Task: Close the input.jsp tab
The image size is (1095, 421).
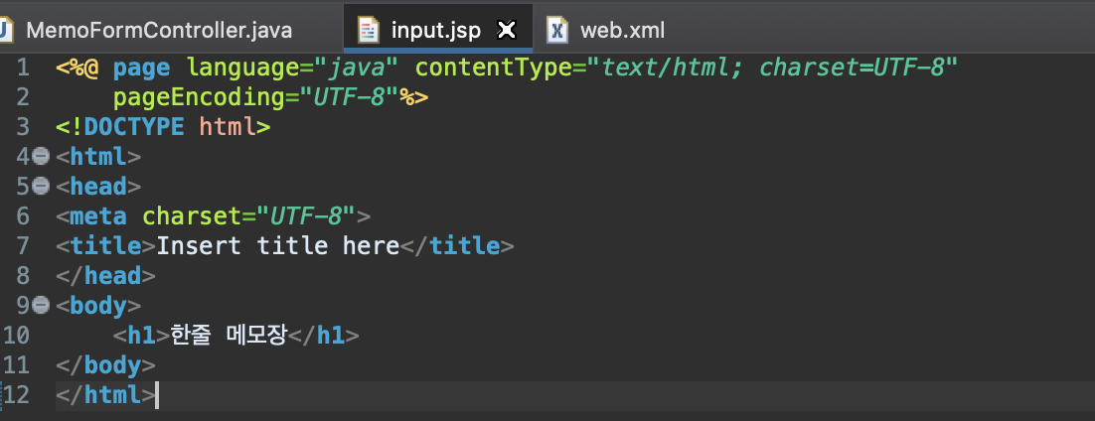Action: [507, 30]
